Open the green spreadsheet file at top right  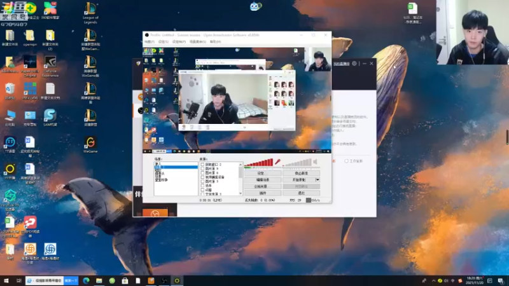(x=412, y=13)
